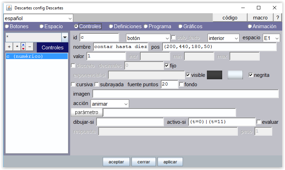Enable the cursiva checkbox

click(73, 84)
